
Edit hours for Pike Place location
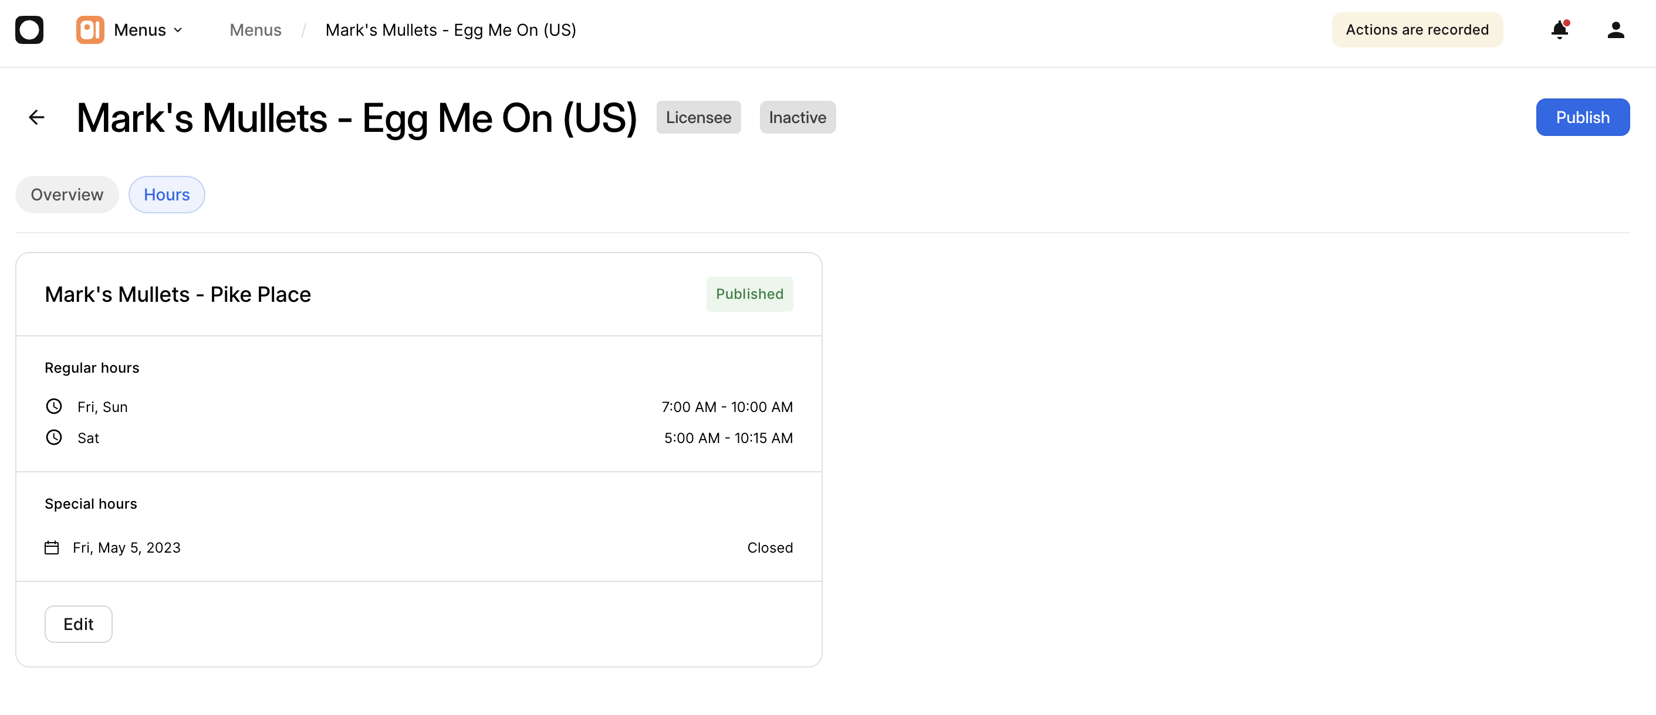pos(79,624)
